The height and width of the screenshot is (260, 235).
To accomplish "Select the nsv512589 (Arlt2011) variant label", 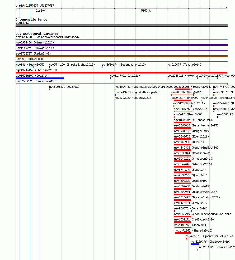I will click(x=189, y=103).
